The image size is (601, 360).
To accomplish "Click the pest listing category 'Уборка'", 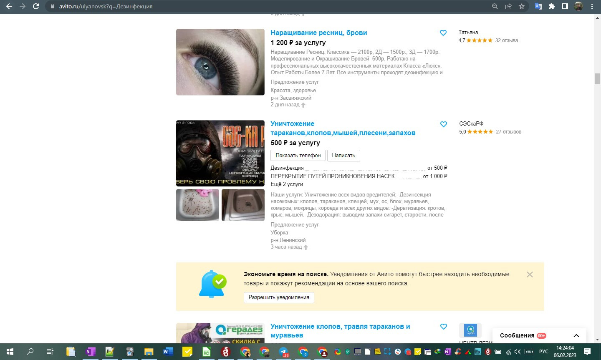I will coord(279,232).
